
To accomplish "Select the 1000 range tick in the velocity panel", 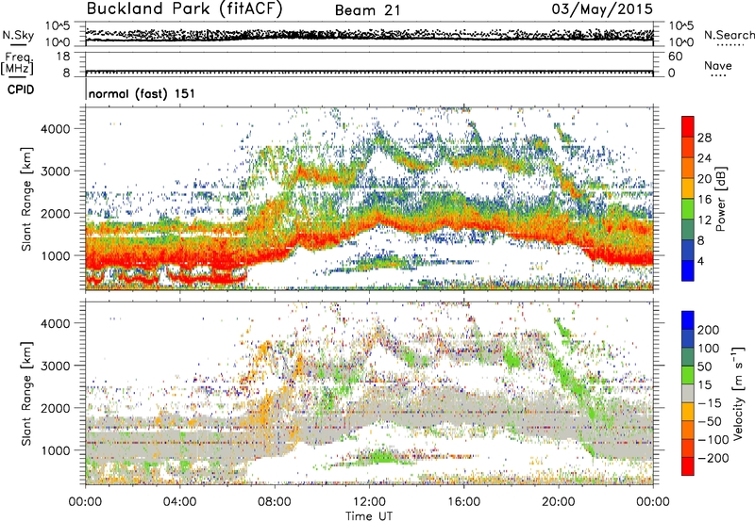I will [55, 450].
